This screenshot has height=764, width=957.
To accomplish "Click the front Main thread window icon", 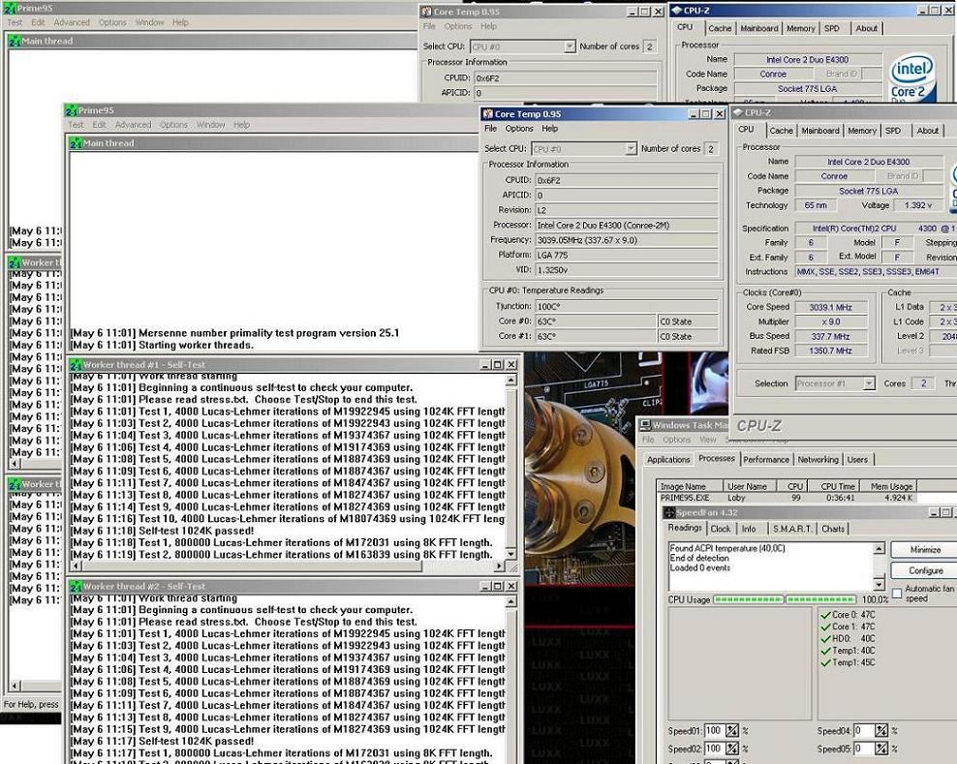I will 76,143.
